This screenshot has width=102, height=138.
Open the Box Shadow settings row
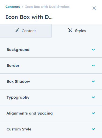[51, 81]
